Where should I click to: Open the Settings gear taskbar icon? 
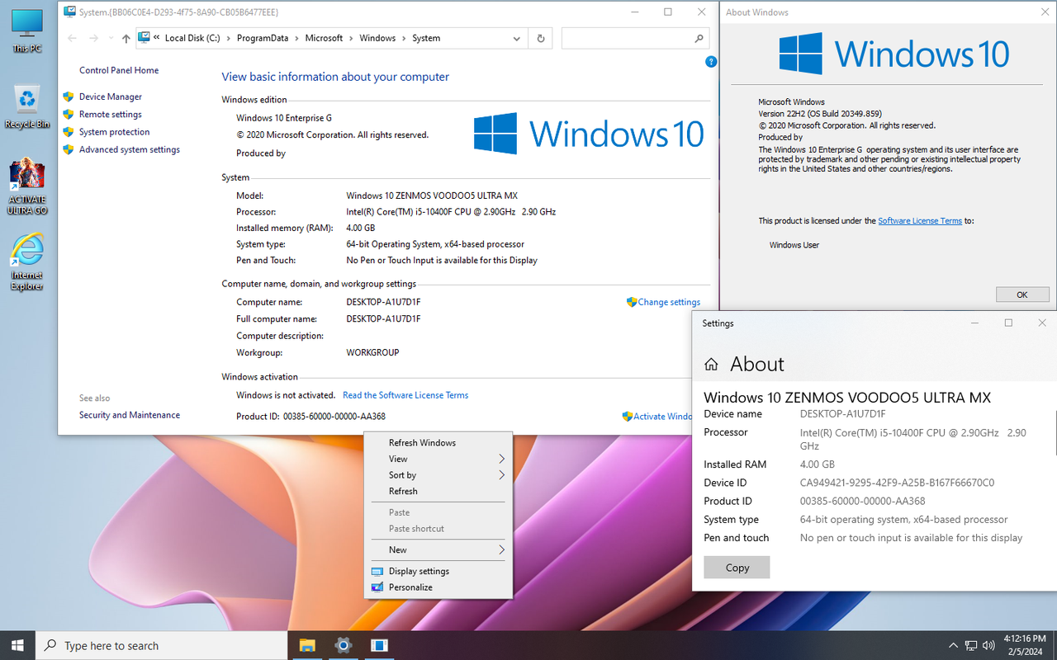(x=344, y=645)
